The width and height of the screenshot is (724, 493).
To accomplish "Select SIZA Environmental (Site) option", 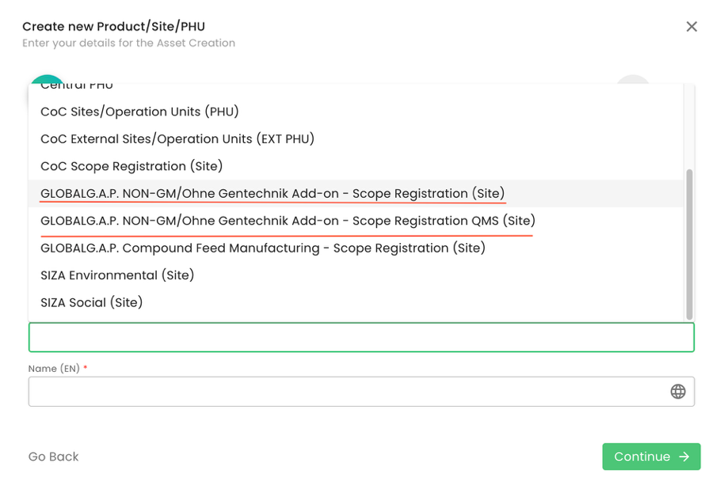I will tap(117, 275).
